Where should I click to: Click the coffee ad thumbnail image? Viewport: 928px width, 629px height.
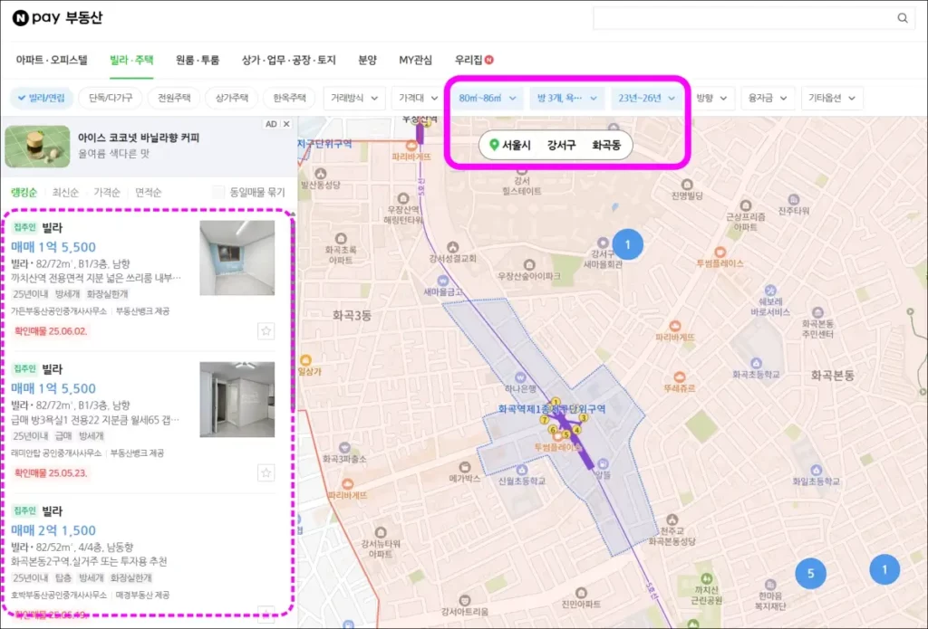point(37,146)
